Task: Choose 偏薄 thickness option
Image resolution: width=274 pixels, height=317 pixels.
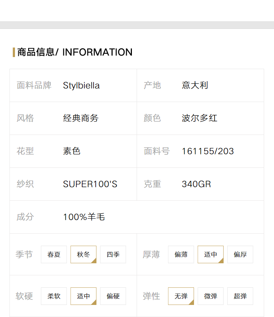Action: click(x=181, y=254)
